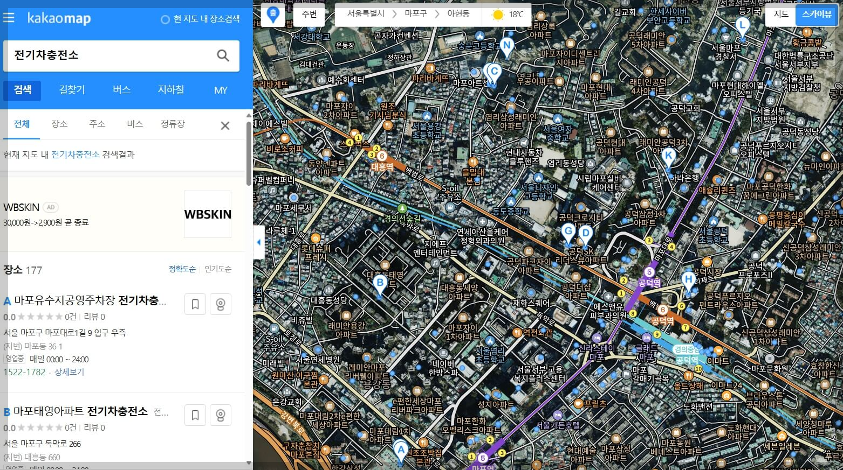Screen dimensions: 843x470
Task: Open roadview for 마포유수지공영주차장 result
Action: click(x=221, y=304)
